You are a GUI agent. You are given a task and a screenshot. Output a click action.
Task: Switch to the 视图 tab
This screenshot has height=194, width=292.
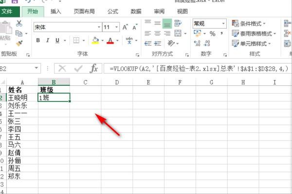(x=182, y=12)
